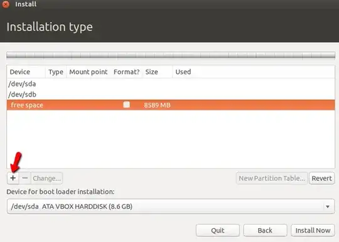Click the Used column header
339x242 pixels.
[254, 71]
